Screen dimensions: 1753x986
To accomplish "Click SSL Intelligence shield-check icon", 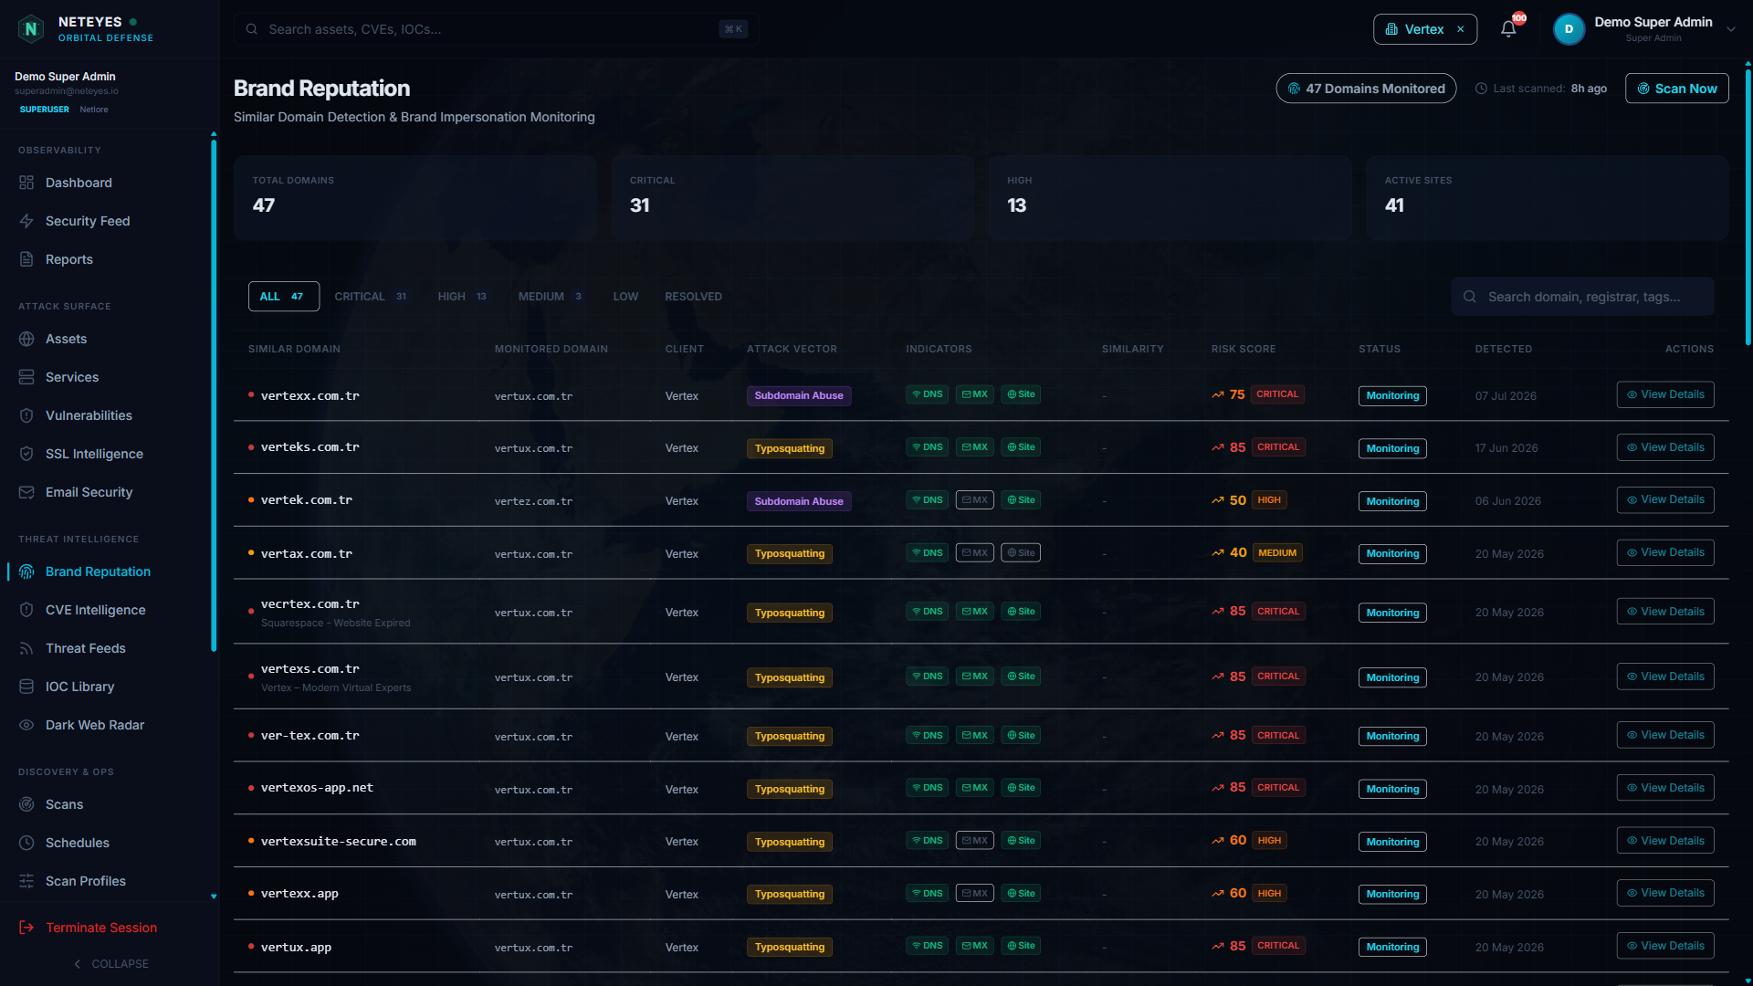I will pyautogui.click(x=26, y=454).
